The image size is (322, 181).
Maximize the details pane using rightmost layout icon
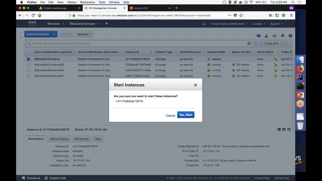coord(289,130)
